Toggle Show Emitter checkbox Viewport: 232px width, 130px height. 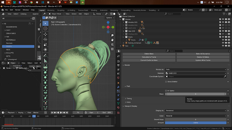point(166,82)
